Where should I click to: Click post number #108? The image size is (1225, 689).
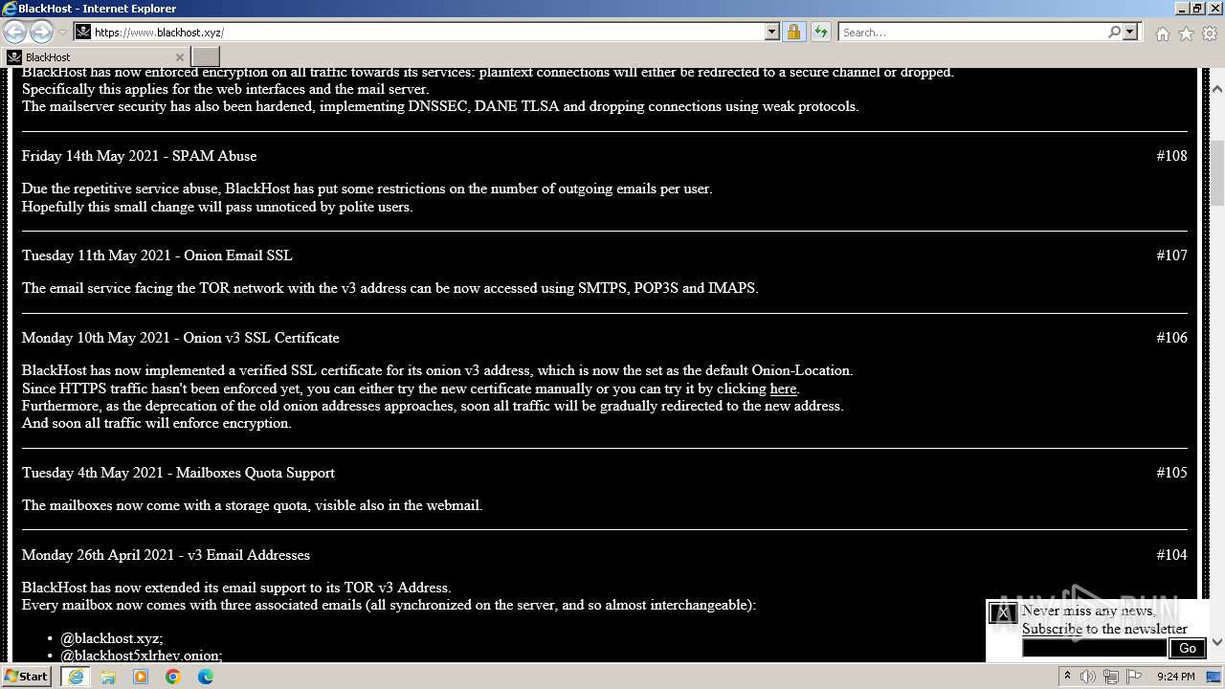click(1171, 155)
